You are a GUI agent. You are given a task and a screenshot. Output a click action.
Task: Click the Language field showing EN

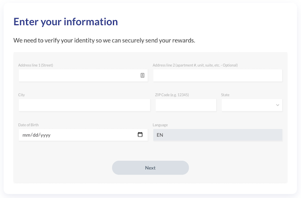coord(218,135)
